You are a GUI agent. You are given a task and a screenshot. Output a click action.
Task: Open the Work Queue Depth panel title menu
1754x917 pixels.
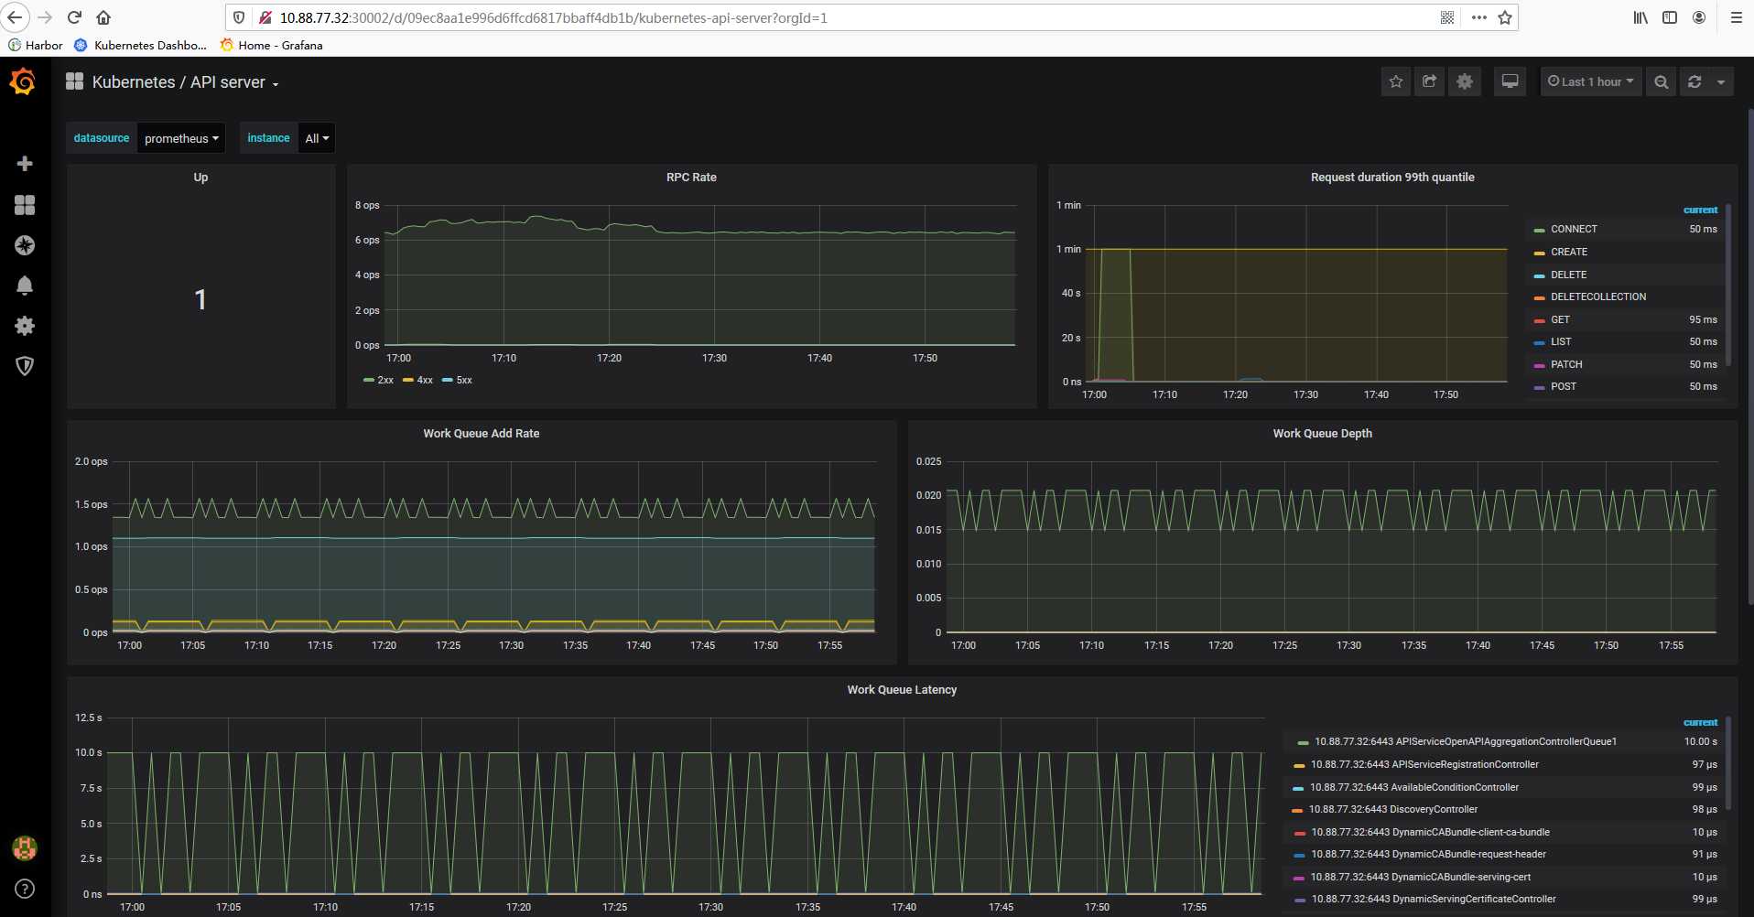(1322, 434)
